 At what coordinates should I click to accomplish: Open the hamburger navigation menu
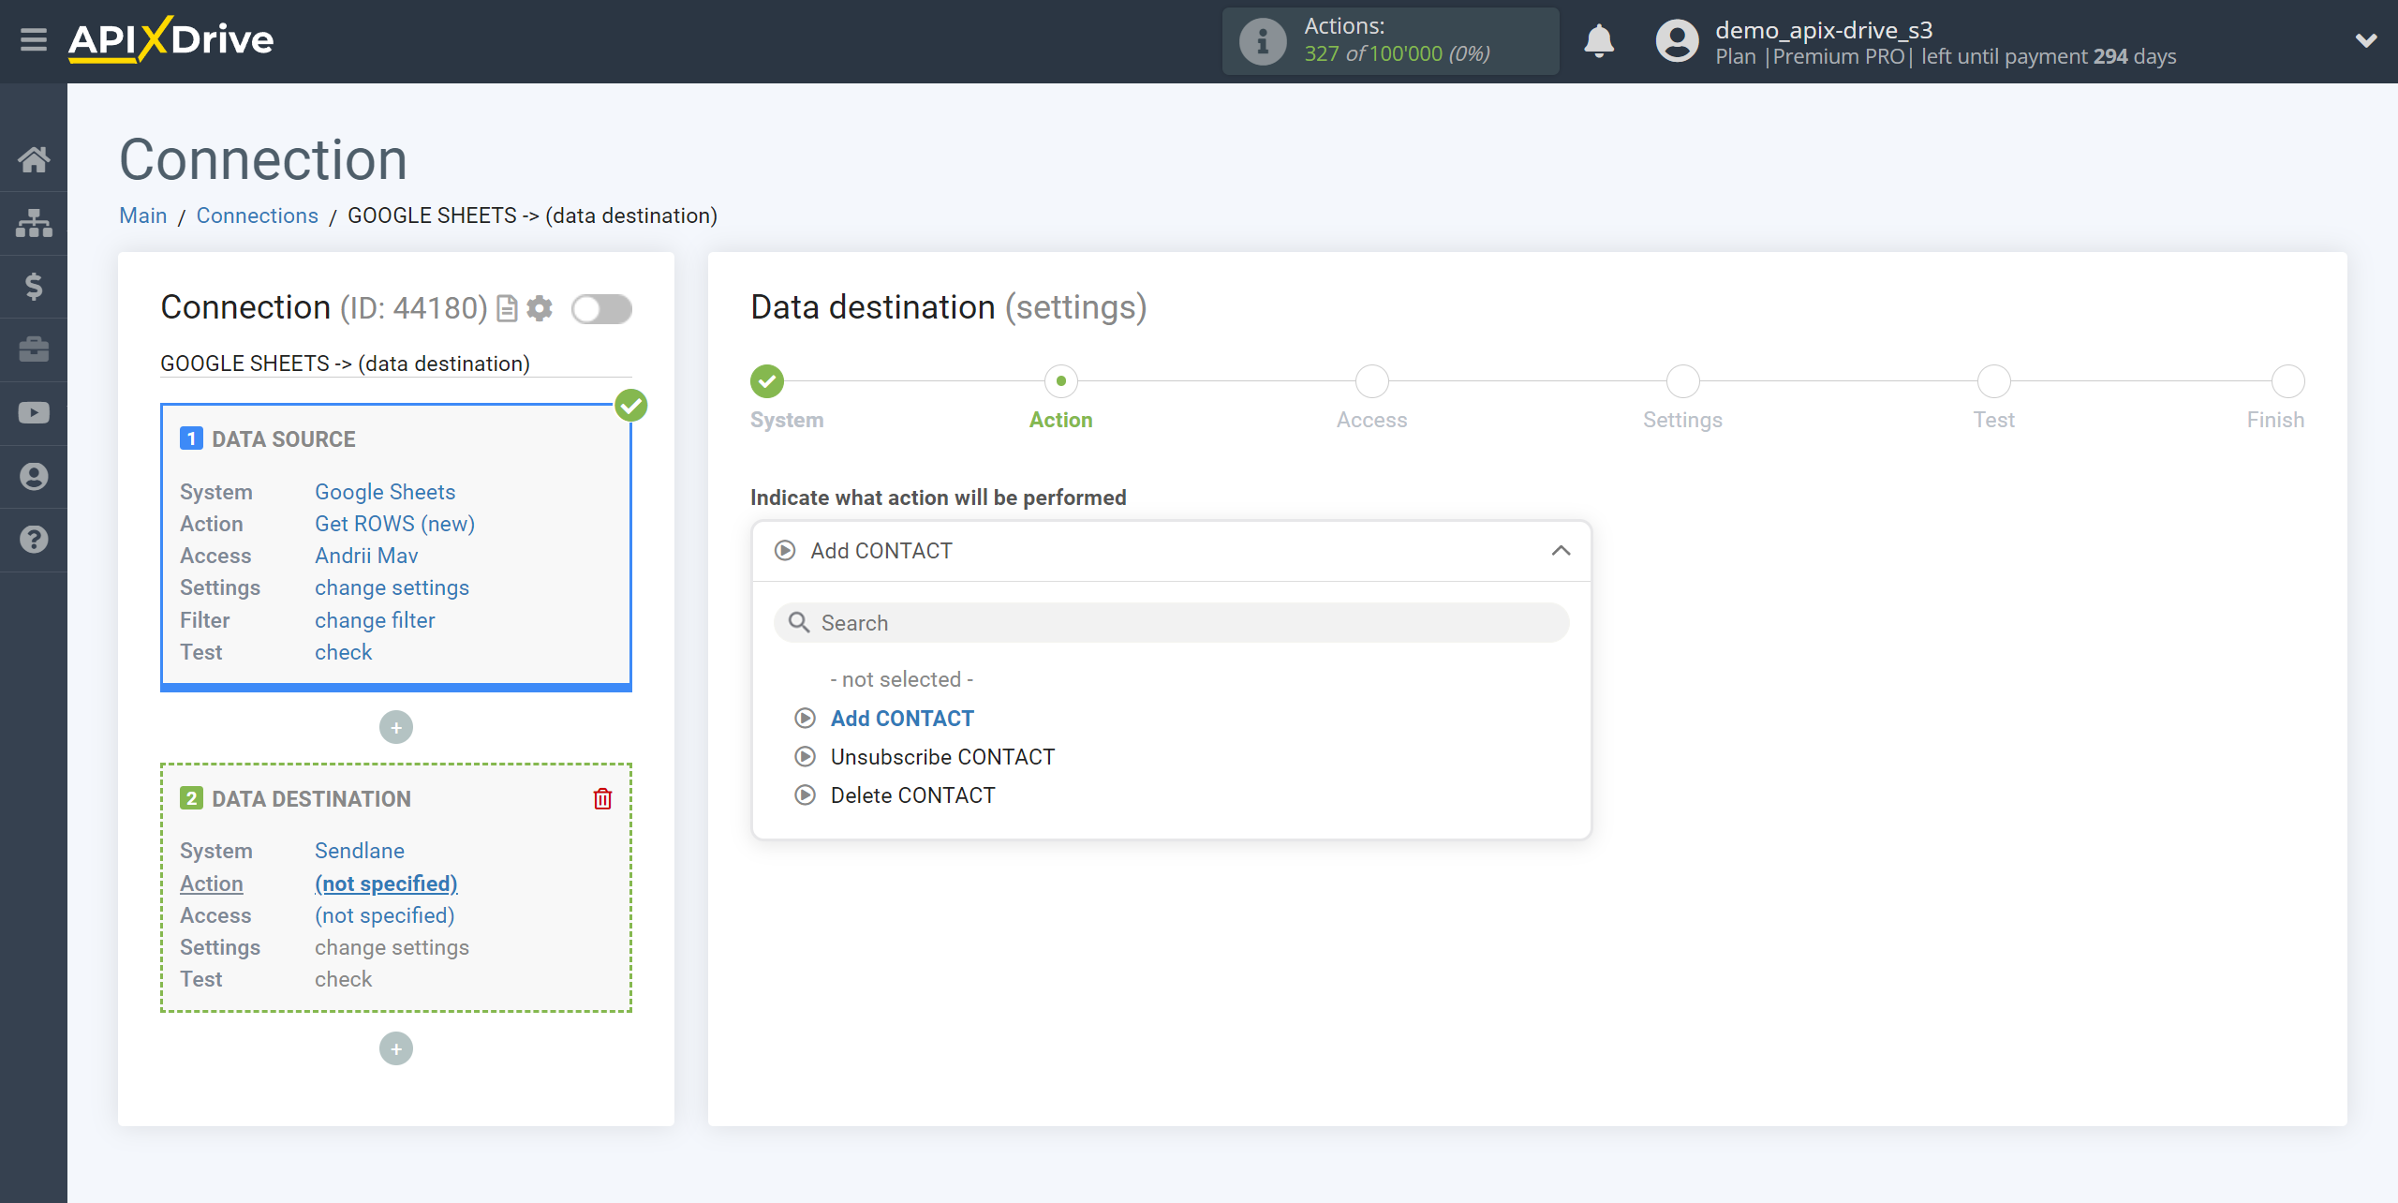pos(32,40)
